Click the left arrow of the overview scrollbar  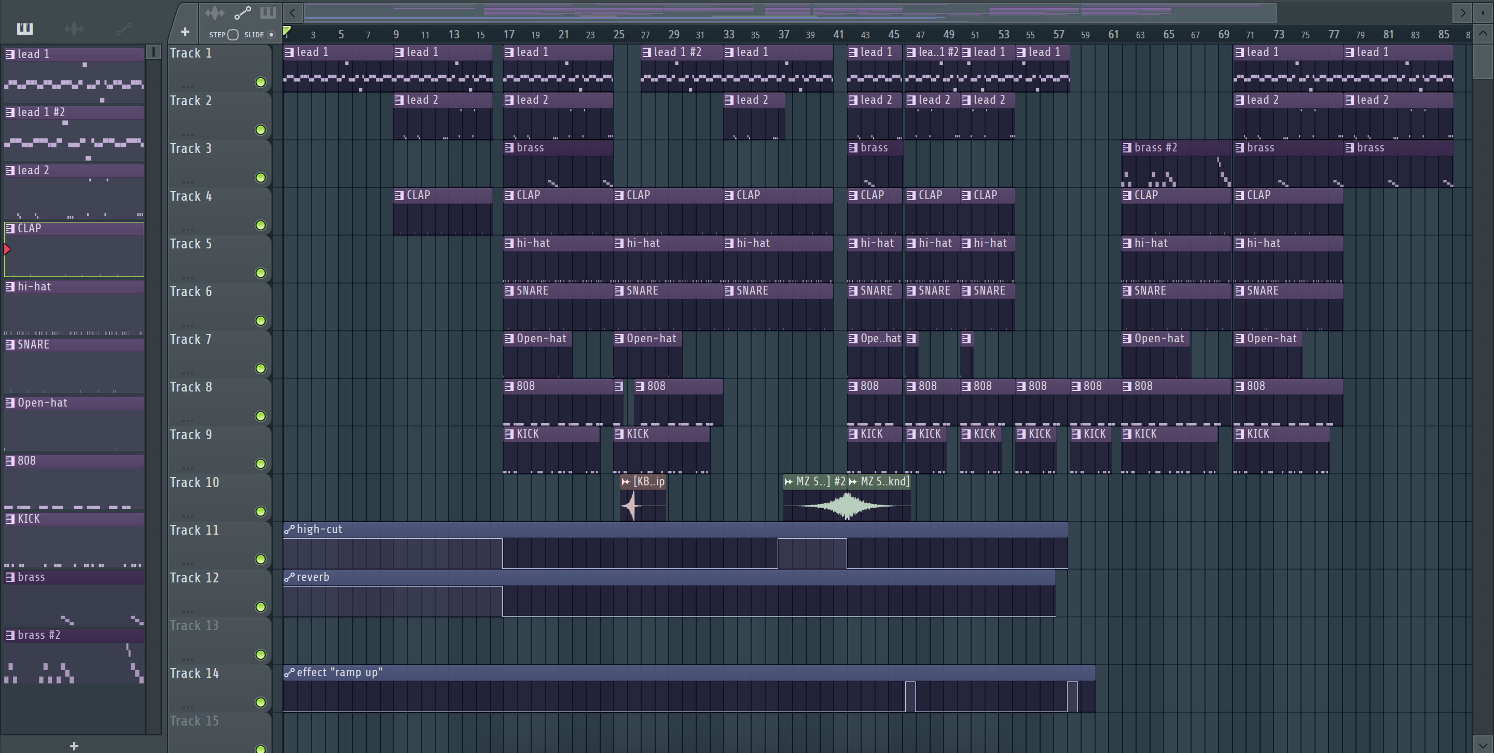293,12
